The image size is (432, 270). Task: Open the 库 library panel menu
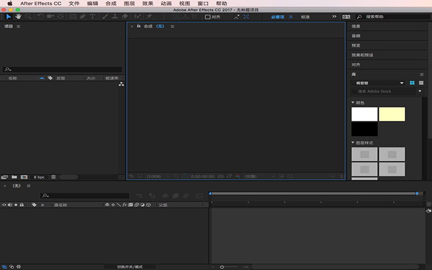[x=422, y=75]
